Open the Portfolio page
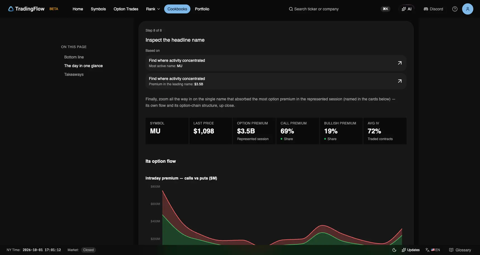 202,9
